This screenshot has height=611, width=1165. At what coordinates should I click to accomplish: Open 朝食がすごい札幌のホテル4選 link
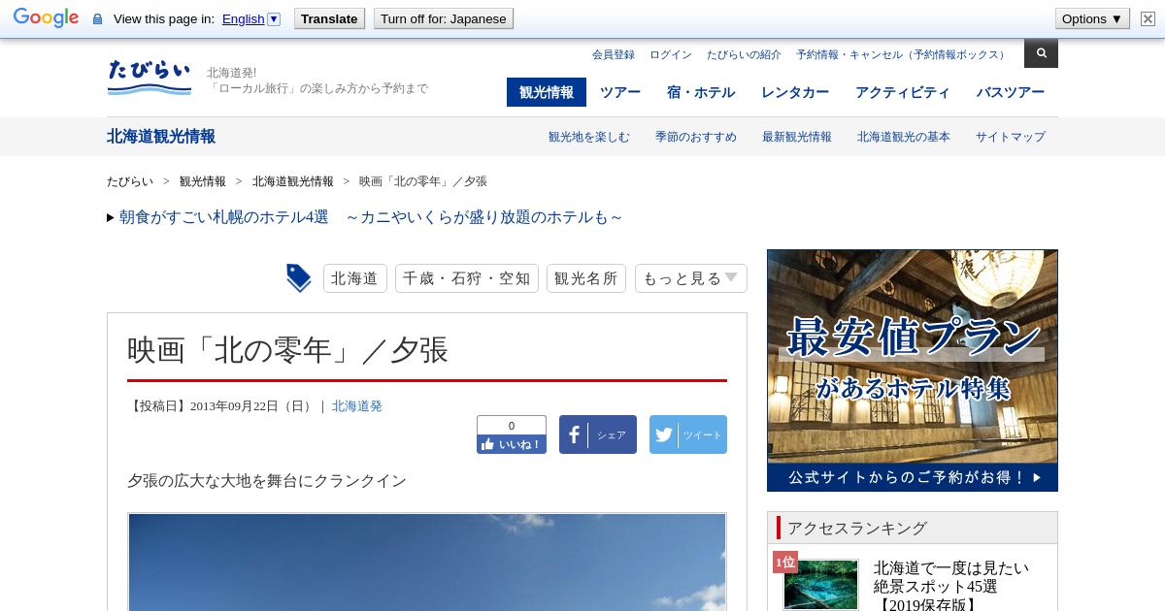click(370, 217)
